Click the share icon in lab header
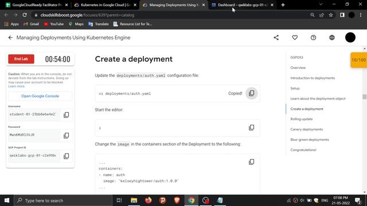The height and width of the screenshot is (206, 367). 276,38
